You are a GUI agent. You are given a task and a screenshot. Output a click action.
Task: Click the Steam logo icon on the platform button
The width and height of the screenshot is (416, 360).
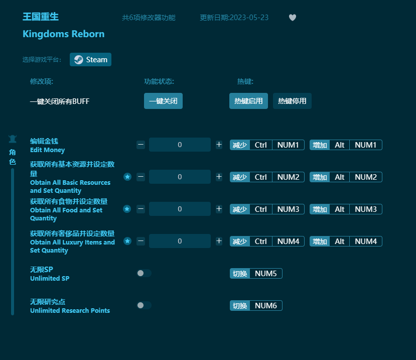coord(78,59)
